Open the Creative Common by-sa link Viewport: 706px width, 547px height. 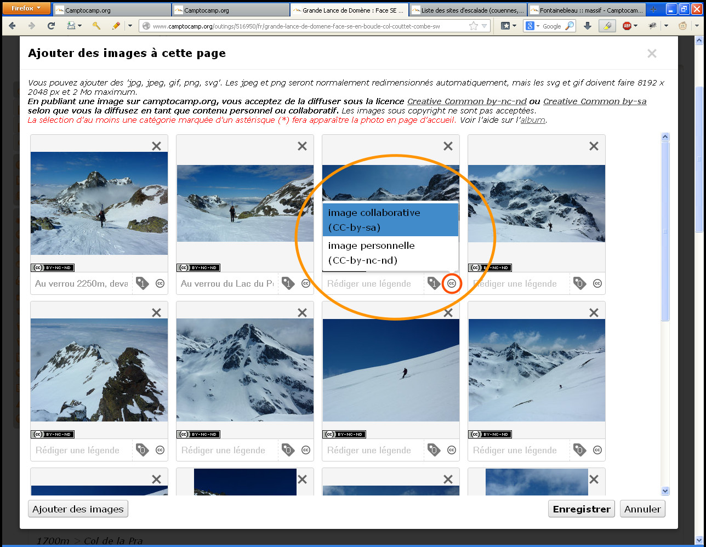pos(595,101)
